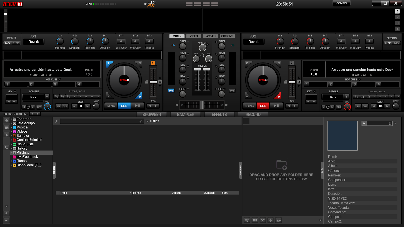This screenshot has height=227, width=404.
Task: Select the favorite folders star icon
Action: (x=6, y=121)
